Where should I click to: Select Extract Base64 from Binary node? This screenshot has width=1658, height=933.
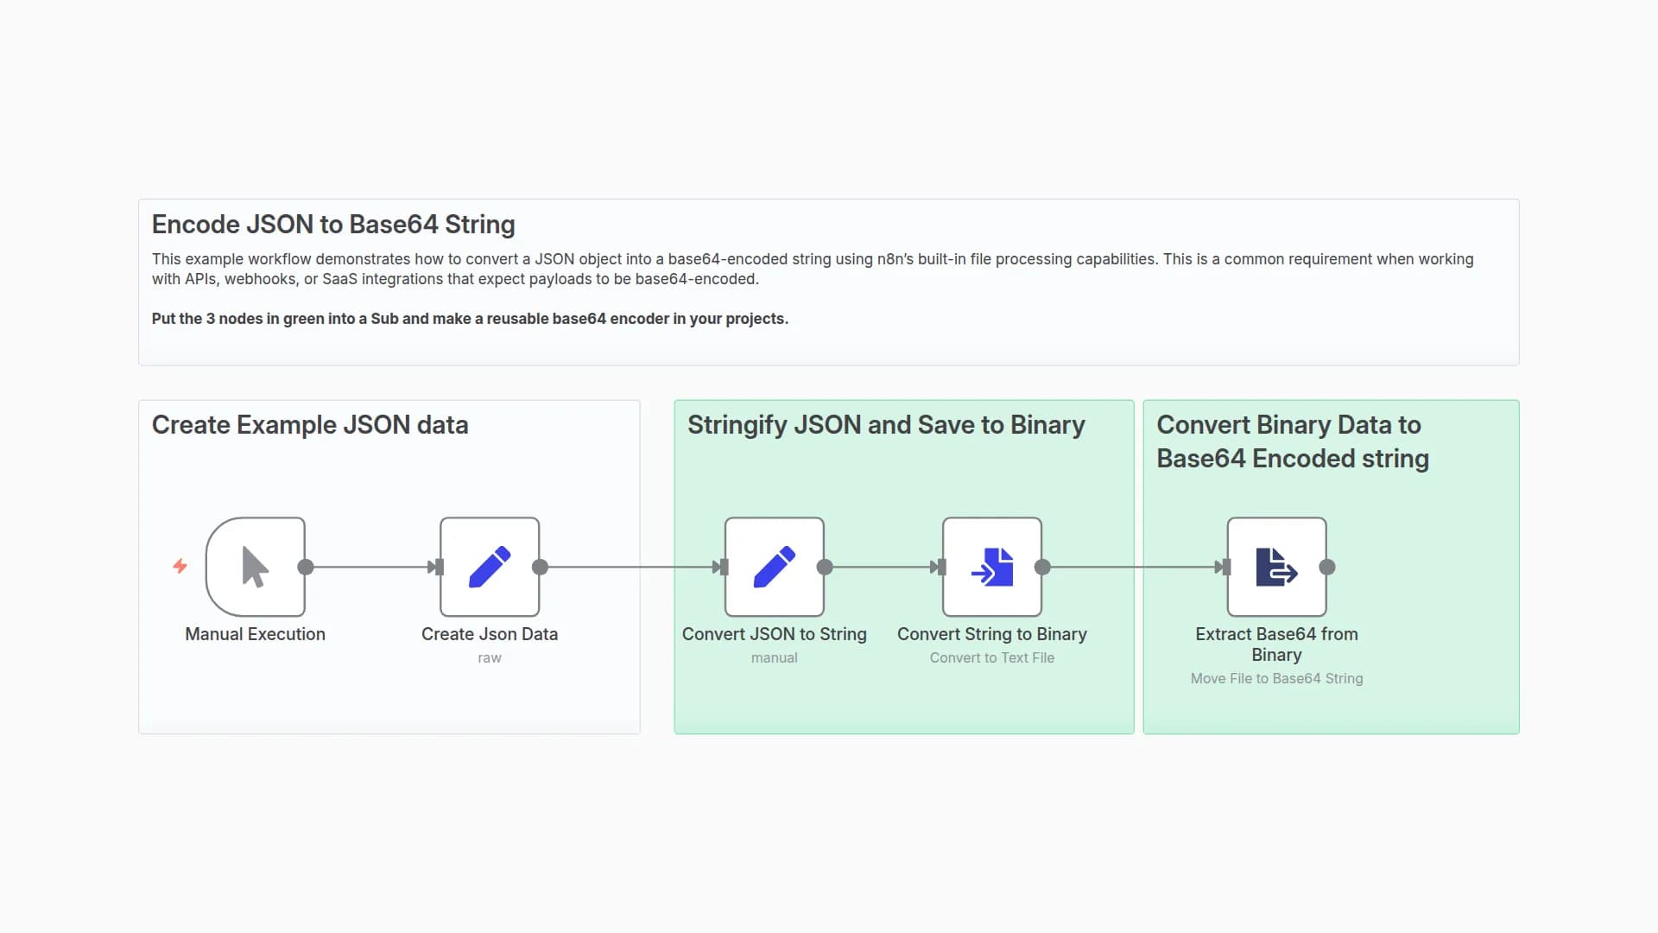pos(1276,567)
